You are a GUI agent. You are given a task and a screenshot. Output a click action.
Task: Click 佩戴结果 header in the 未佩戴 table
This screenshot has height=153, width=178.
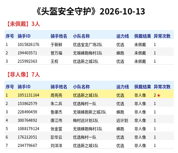143,36
